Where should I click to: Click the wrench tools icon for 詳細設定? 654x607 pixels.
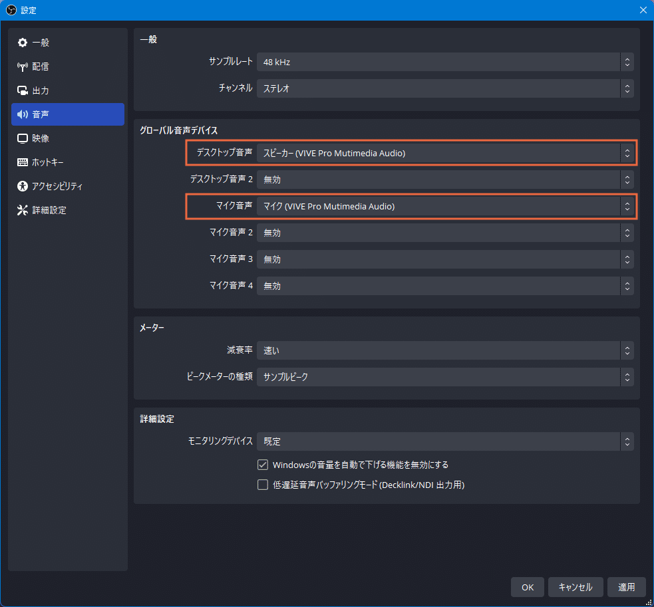point(22,210)
